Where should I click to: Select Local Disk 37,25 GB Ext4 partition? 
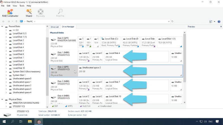pos(148,42)
